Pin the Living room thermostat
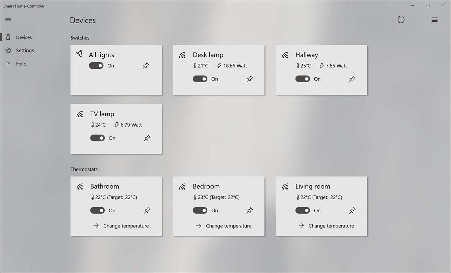The height and width of the screenshot is (273, 451). coord(352,210)
